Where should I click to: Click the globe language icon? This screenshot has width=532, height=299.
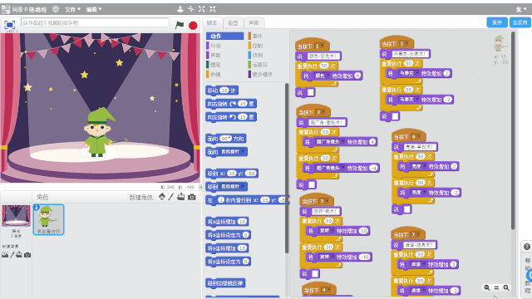[x=56, y=9]
